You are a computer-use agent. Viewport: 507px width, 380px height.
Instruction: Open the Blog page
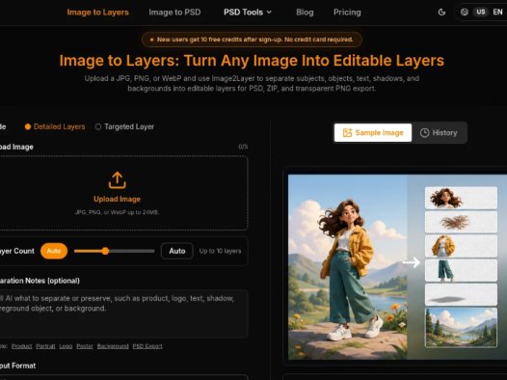point(305,13)
